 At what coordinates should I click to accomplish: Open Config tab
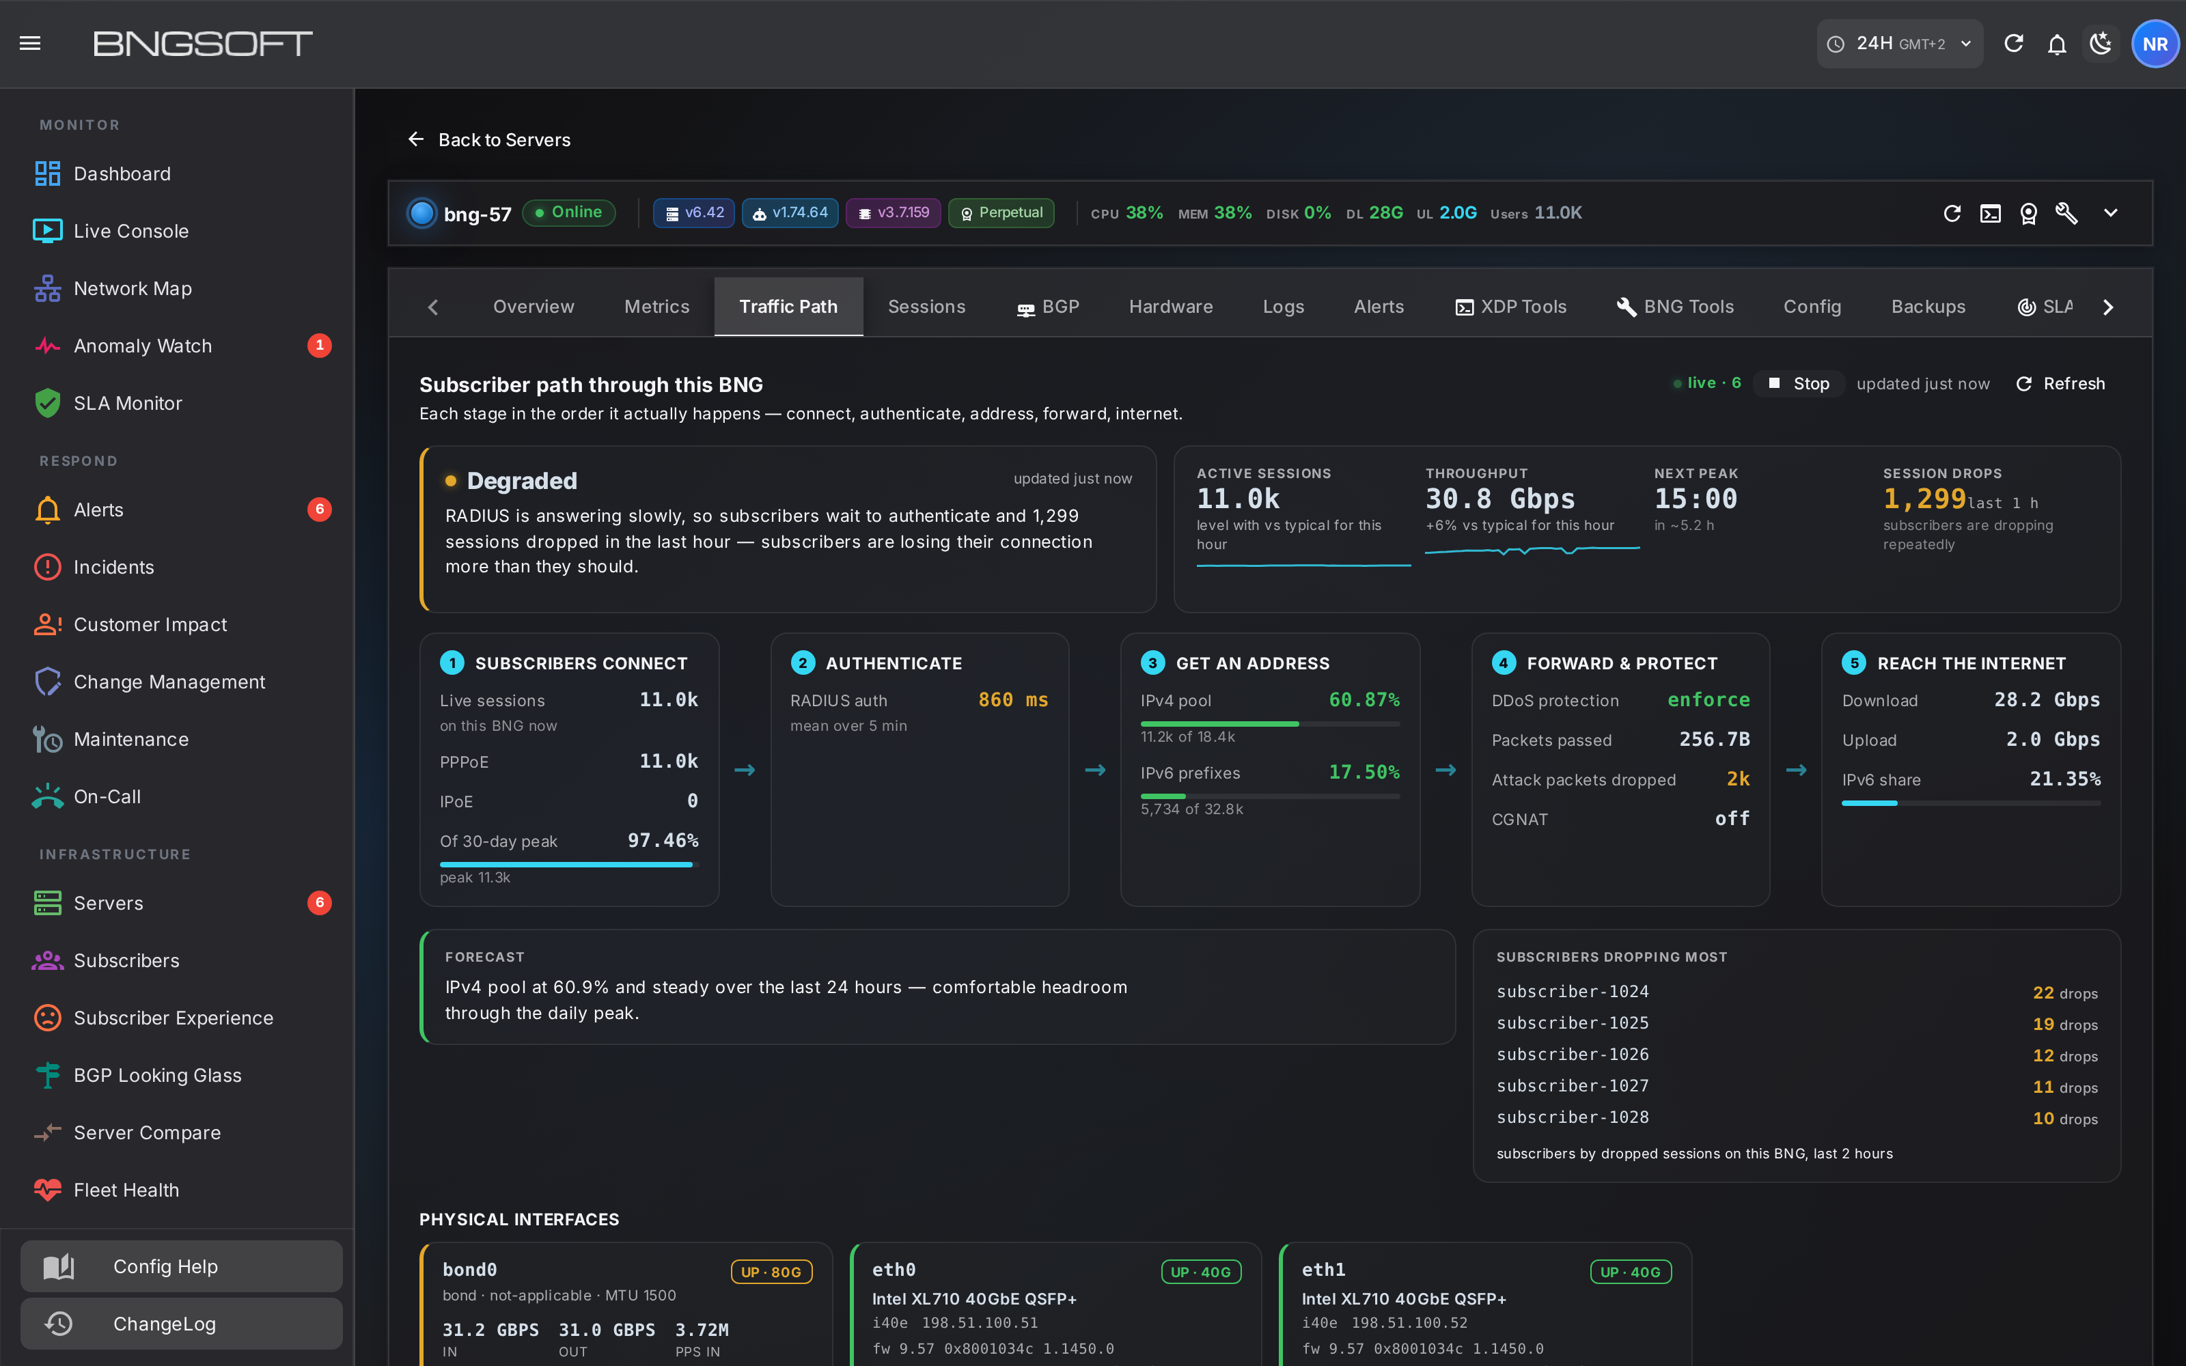(x=1812, y=307)
